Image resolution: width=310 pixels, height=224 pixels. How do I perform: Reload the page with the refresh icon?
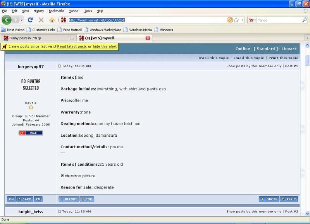(30, 20)
